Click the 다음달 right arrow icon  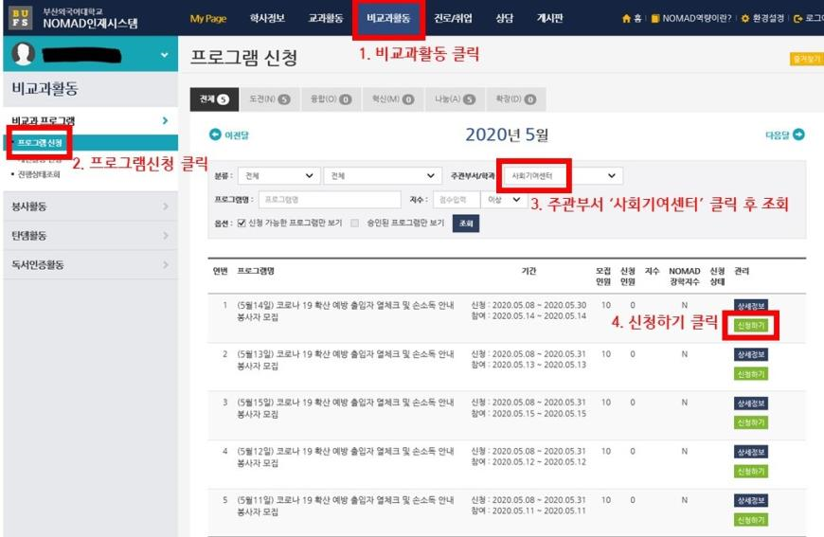coord(798,135)
